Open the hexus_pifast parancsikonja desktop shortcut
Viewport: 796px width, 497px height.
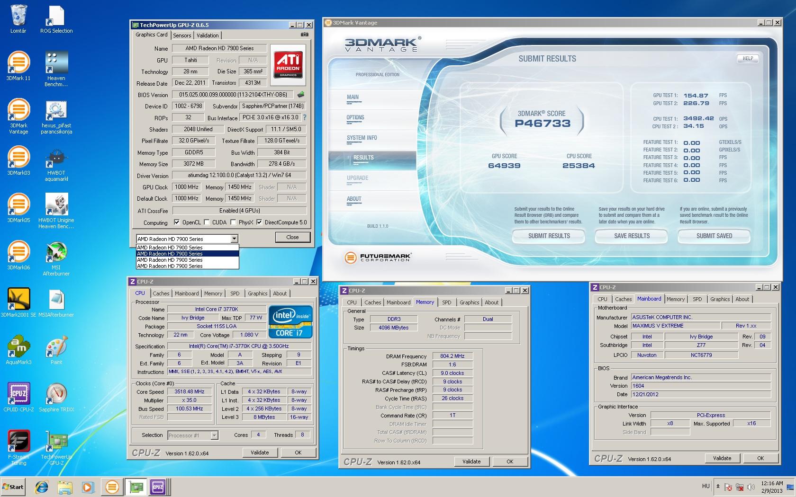point(56,116)
